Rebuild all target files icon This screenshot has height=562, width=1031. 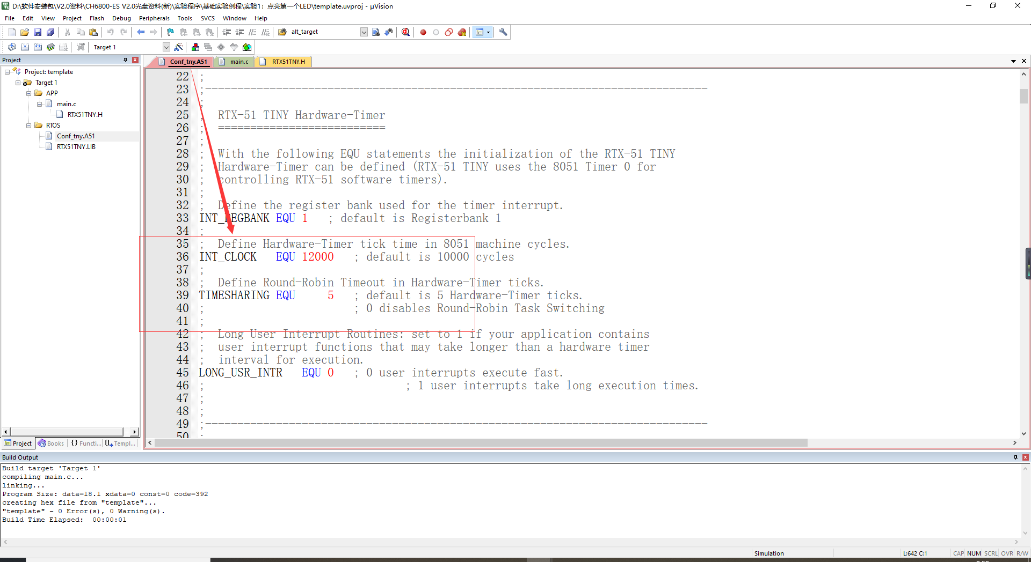pos(38,47)
